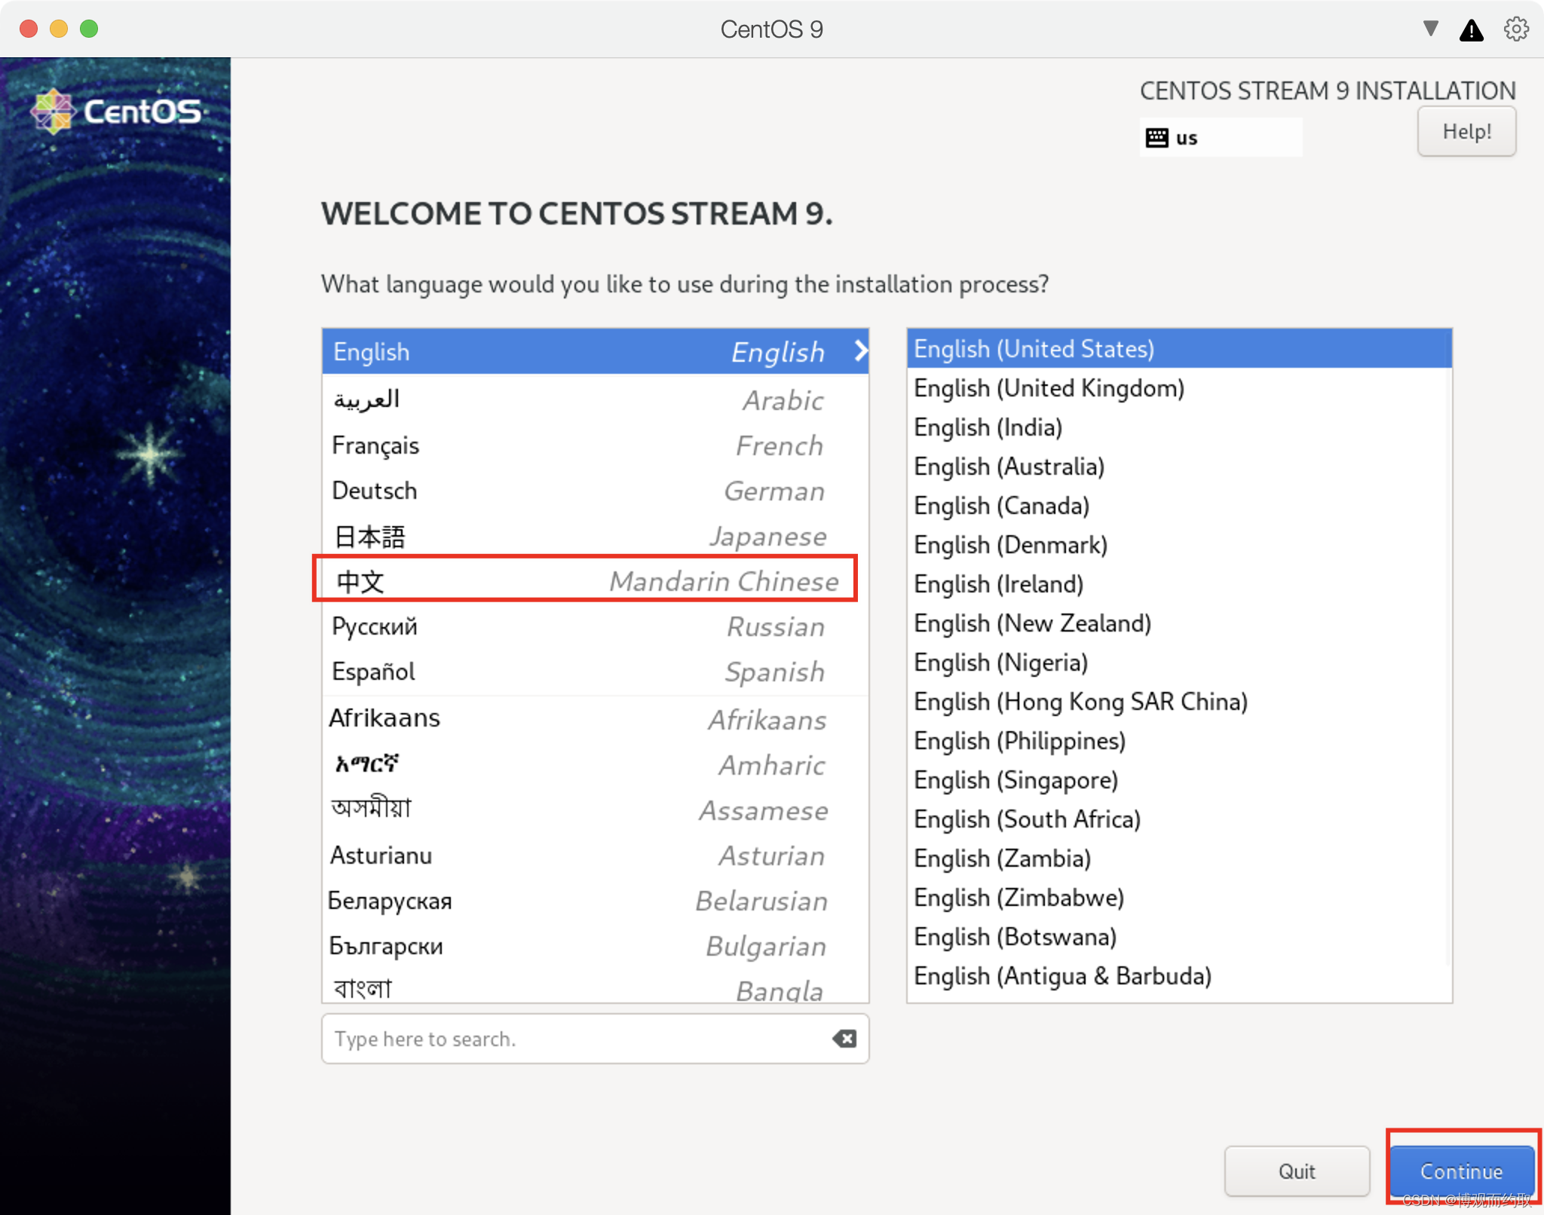This screenshot has height=1215, width=1544.
Task: Choose English (Botswana) locale
Action: [1179, 936]
